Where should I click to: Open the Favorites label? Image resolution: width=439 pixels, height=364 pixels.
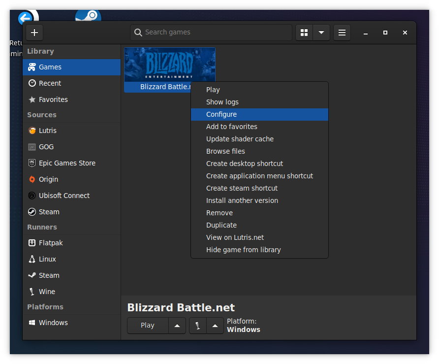(53, 99)
